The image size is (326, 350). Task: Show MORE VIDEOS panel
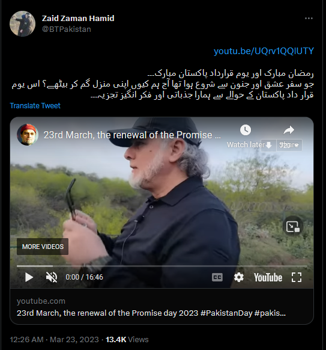coord(43,247)
